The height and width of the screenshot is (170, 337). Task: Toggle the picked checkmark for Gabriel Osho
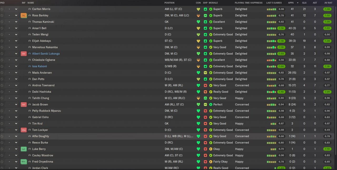pyautogui.click(x=2, y=117)
